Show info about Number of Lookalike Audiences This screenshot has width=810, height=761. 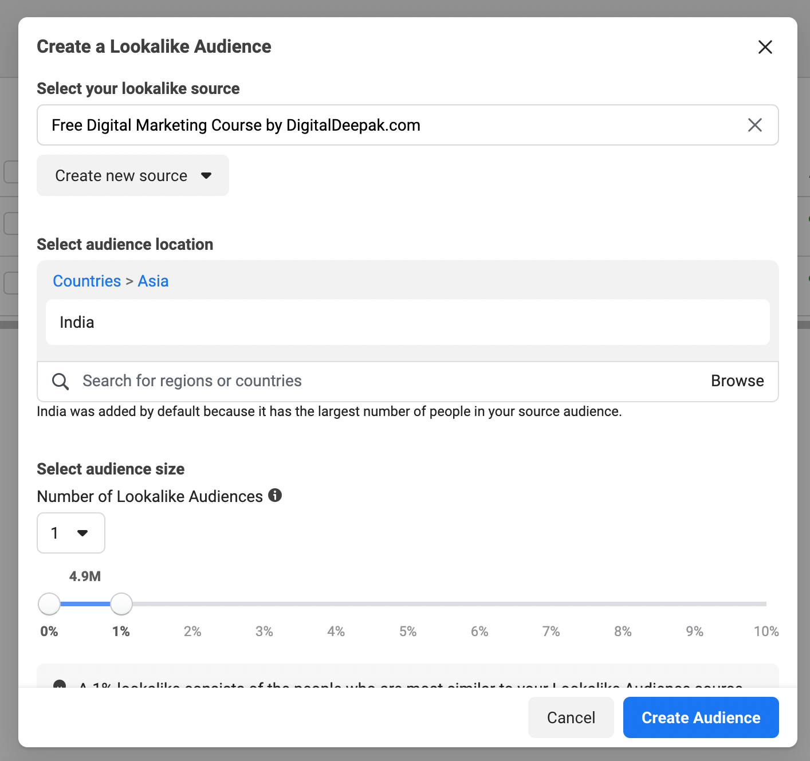(275, 495)
